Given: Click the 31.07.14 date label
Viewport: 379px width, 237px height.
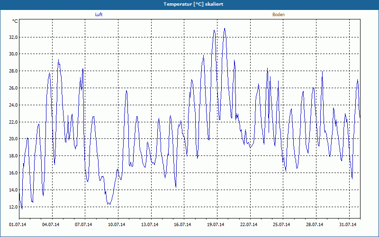Looking at the screenshot, I should pyautogui.click(x=348, y=225).
